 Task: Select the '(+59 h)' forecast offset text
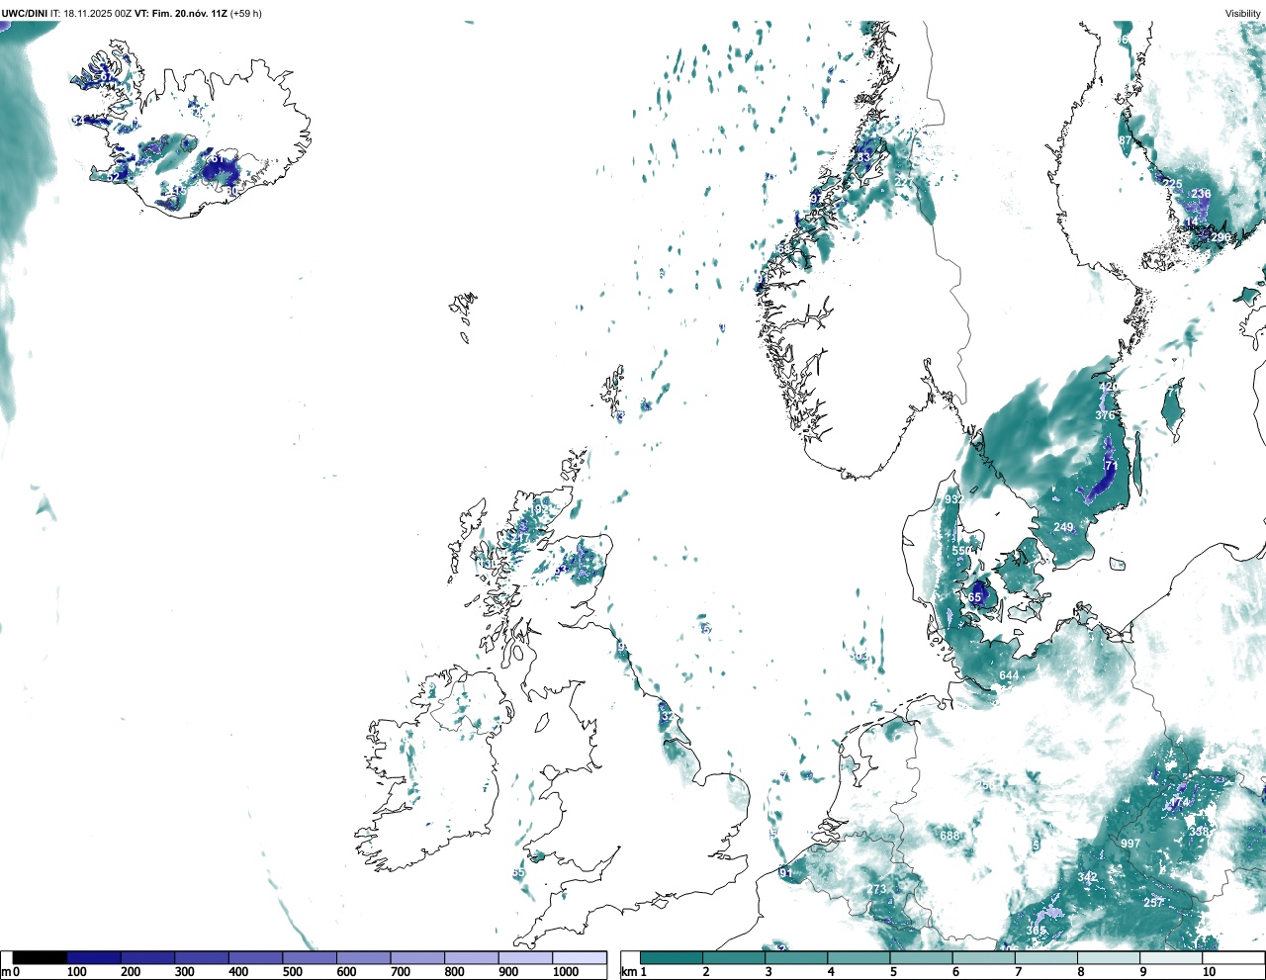(245, 13)
